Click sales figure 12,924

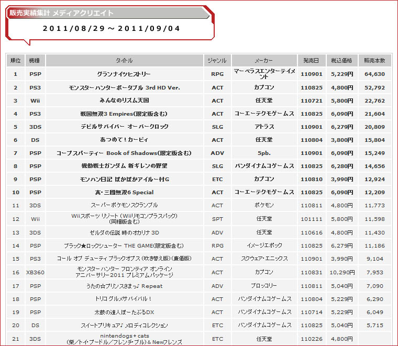point(374,180)
